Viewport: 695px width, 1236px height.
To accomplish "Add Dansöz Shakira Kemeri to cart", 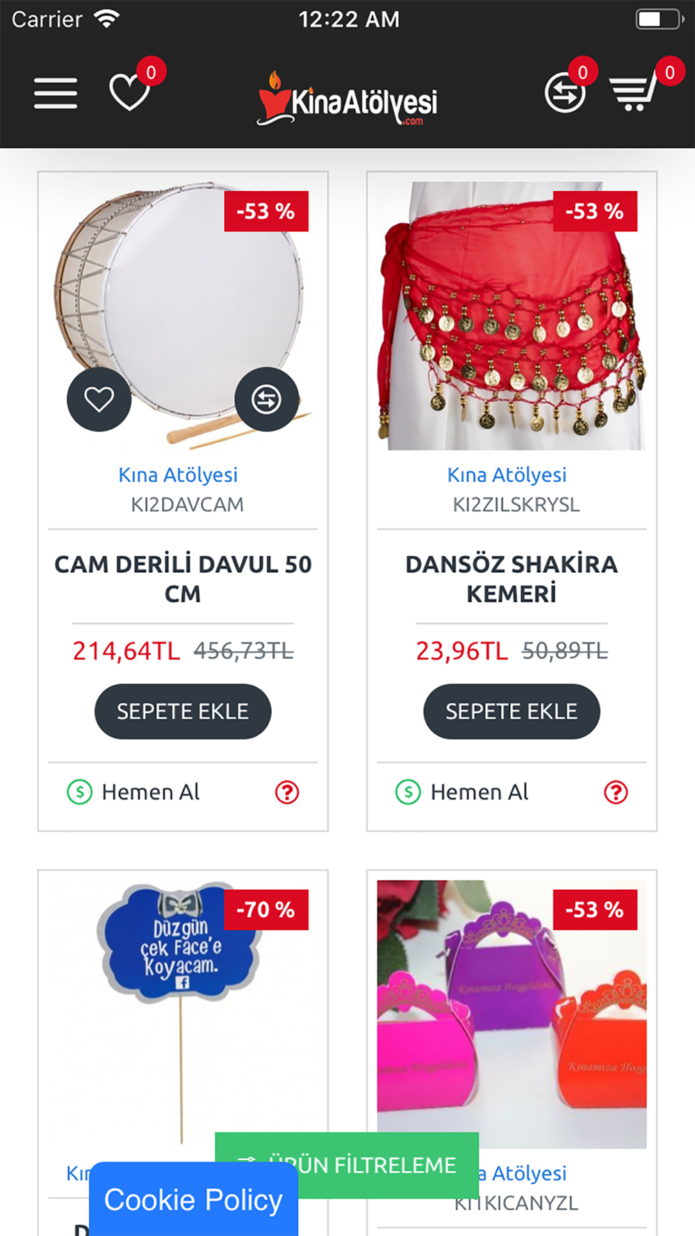I will point(512,711).
